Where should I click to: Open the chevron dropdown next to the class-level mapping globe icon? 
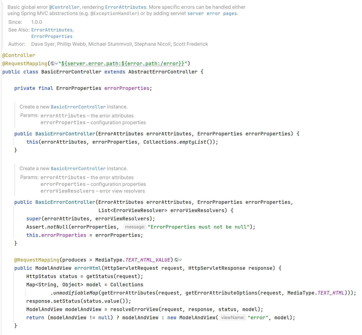point(56,63)
